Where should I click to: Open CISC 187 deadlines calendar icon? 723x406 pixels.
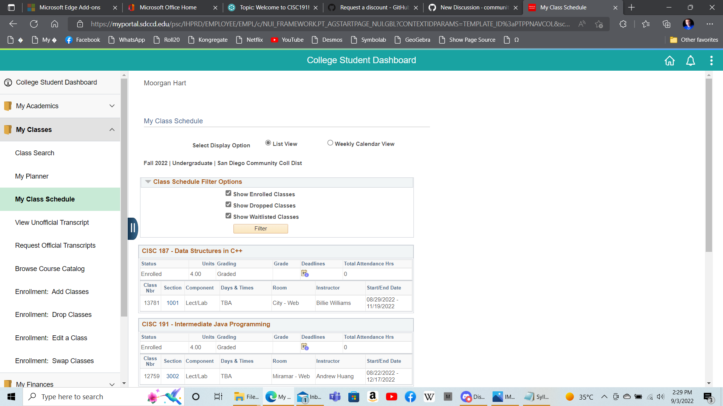coord(305,273)
